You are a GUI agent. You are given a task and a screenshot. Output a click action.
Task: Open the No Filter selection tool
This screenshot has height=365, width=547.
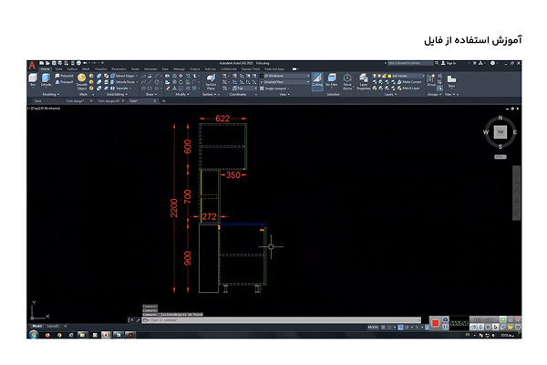point(332,80)
